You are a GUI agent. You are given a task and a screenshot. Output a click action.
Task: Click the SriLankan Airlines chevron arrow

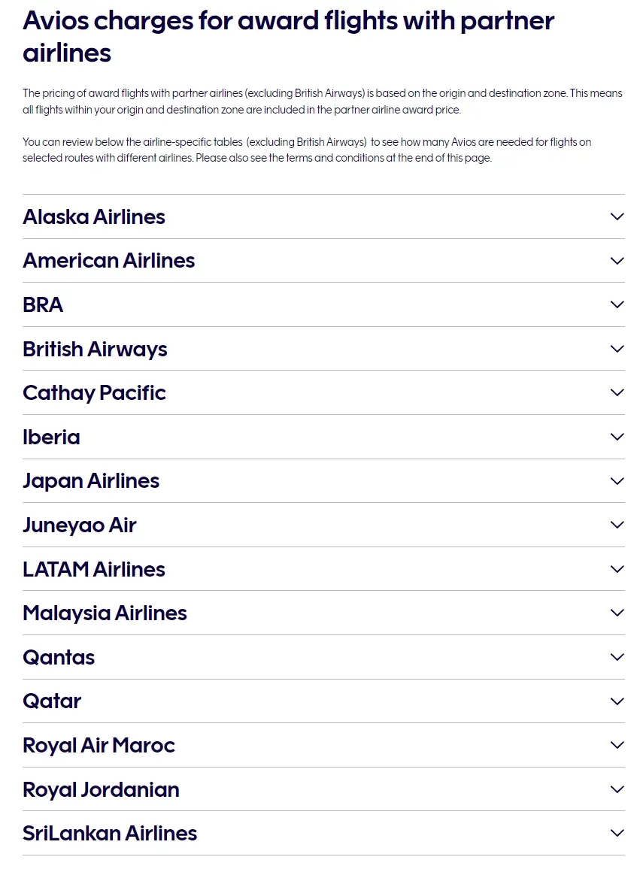coord(617,833)
